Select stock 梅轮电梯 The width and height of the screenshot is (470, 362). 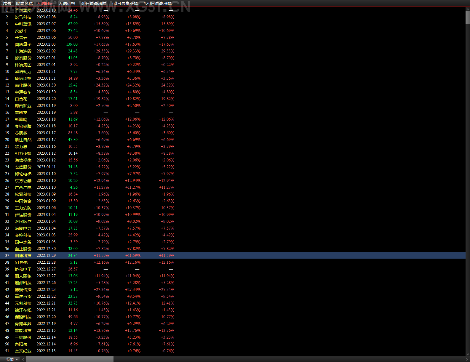coord(23,174)
